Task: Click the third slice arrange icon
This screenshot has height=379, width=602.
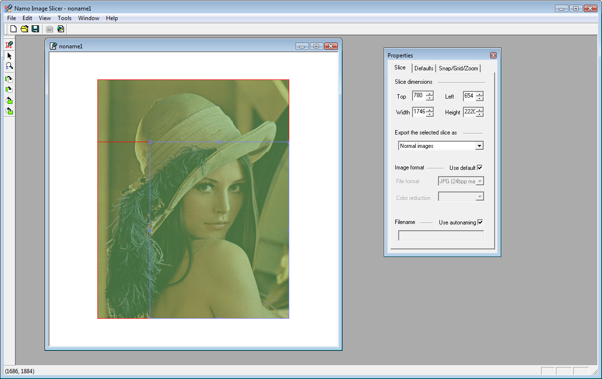Action: 9,100
